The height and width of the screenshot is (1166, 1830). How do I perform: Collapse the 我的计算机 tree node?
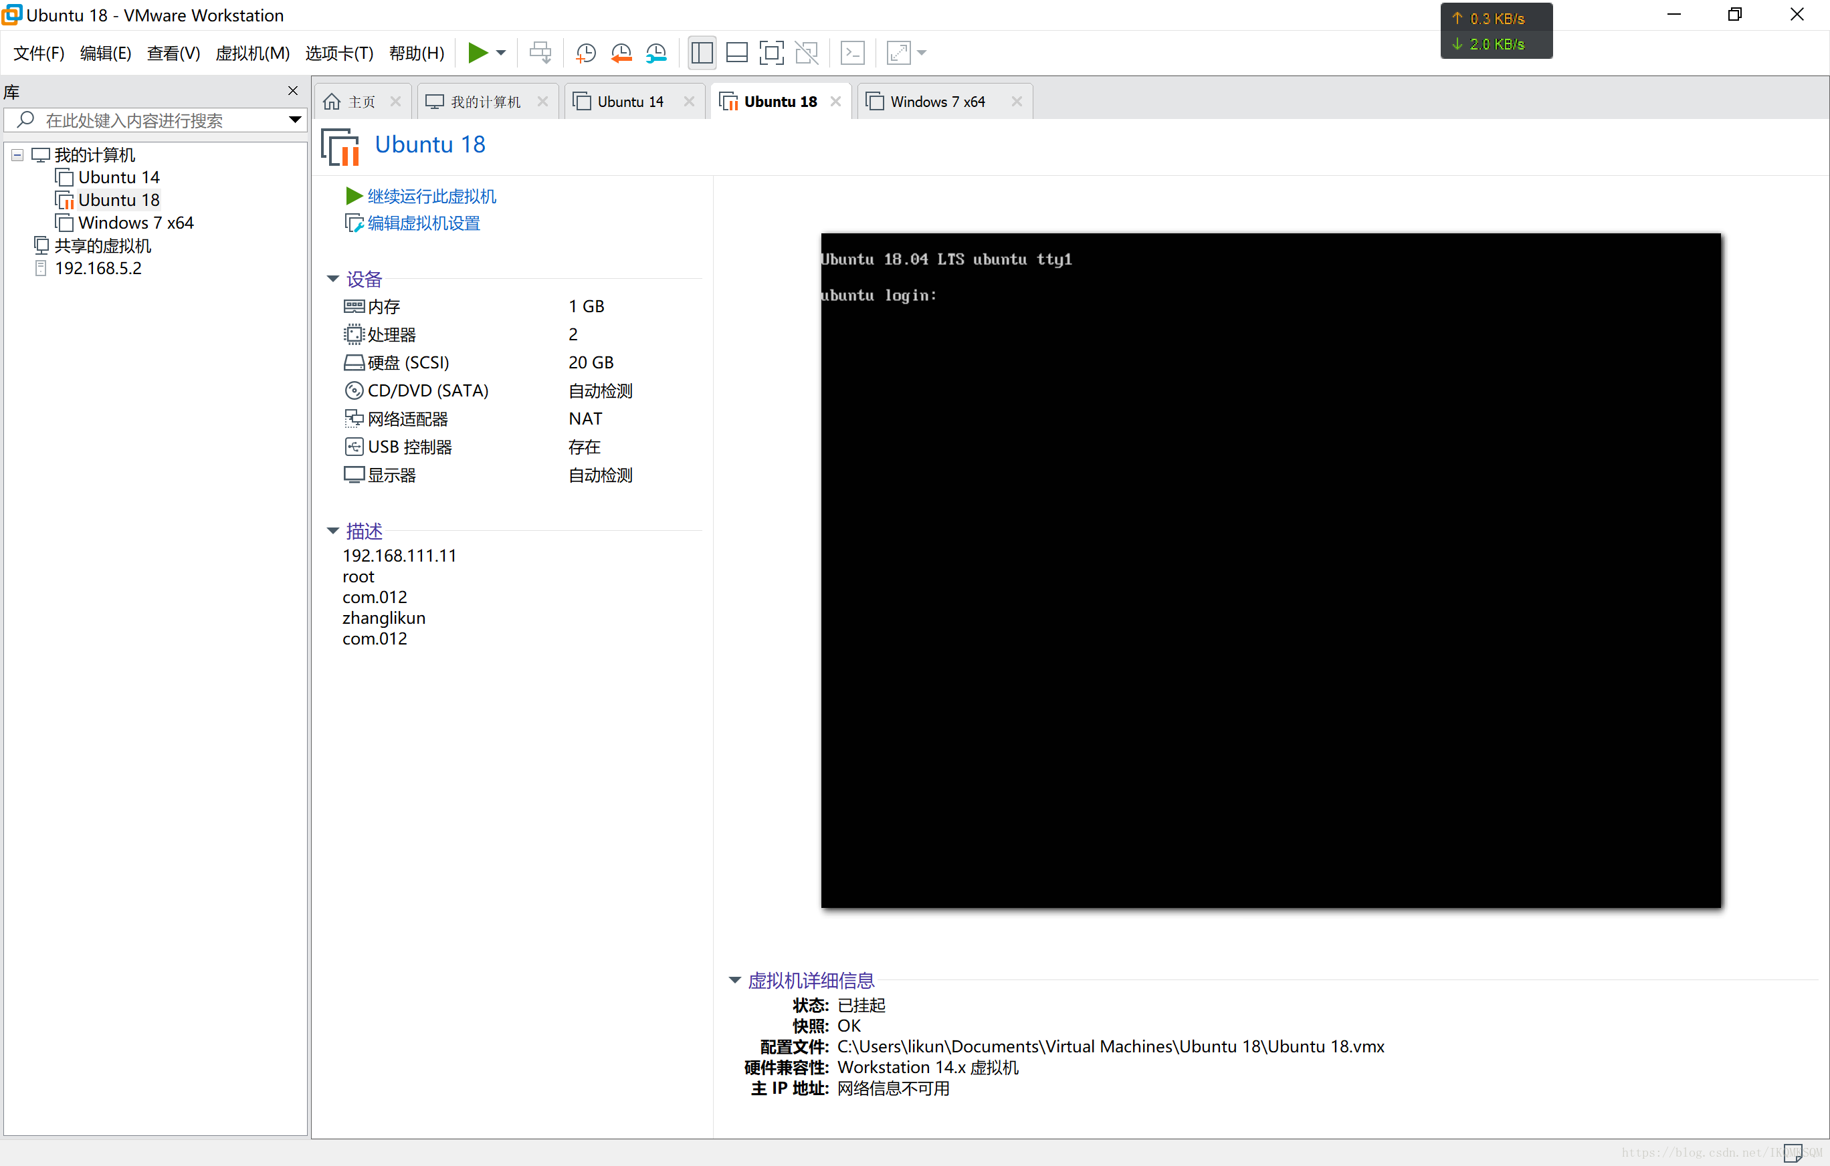(x=17, y=155)
